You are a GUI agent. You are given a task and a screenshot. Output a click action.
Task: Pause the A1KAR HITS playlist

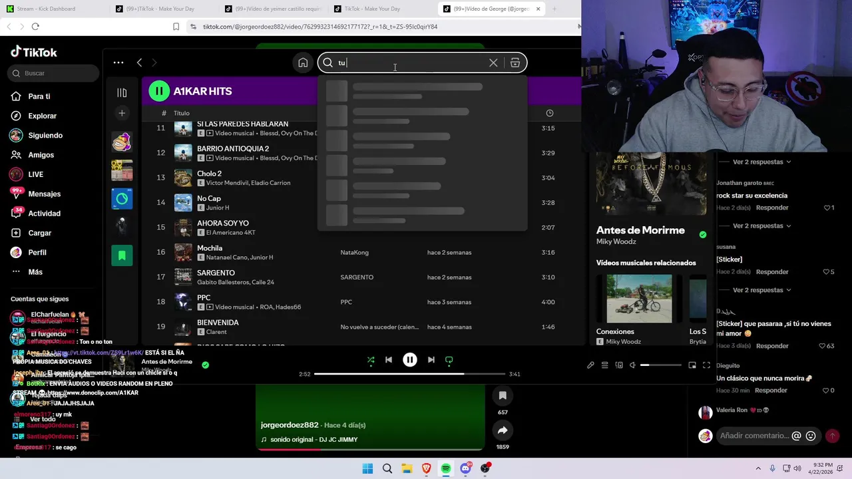[x=159, y=91]
